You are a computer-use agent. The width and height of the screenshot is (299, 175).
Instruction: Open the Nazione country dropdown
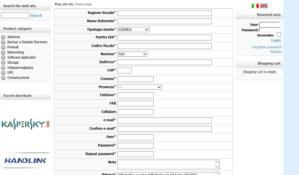(x=132, y=54)
